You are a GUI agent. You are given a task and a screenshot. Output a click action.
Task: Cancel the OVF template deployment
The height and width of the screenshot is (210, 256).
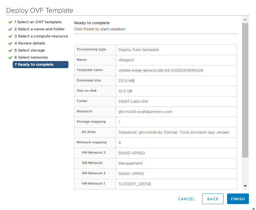186,199
